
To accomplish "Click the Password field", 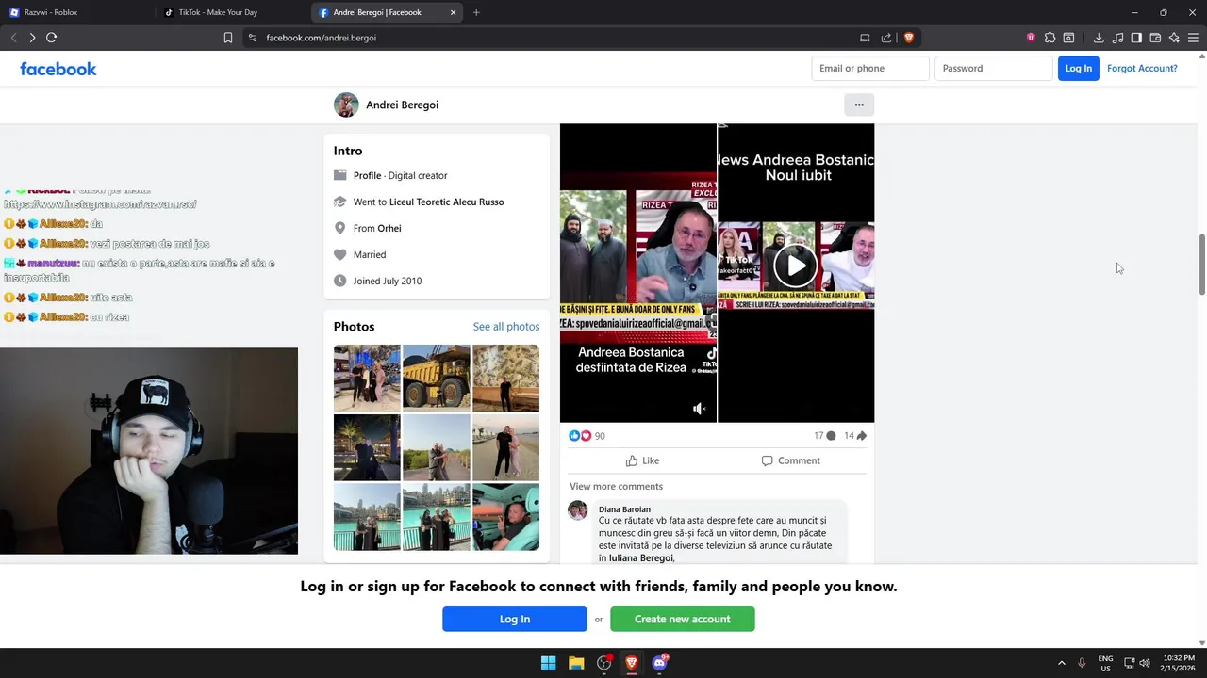I will point(993,69).
